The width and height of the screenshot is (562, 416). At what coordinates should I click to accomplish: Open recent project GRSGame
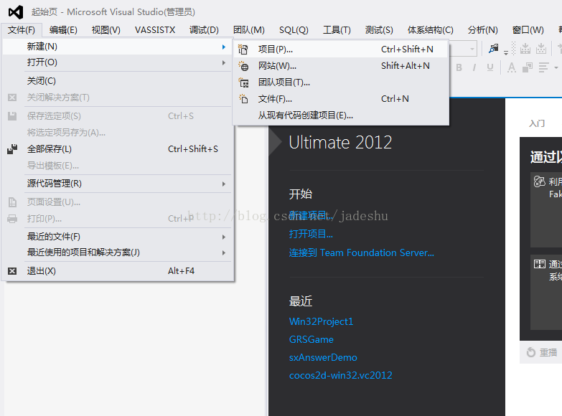(311, 339)
